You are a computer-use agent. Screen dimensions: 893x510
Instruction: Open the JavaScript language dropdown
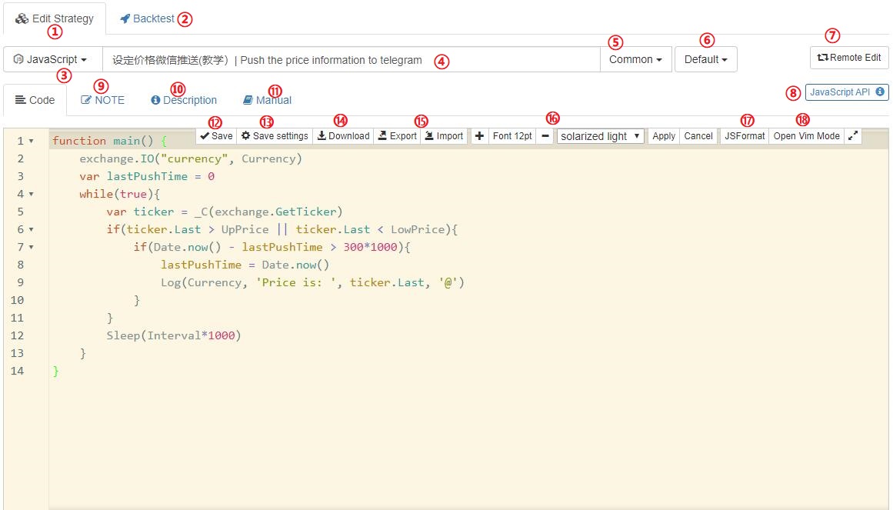point(53,59)
